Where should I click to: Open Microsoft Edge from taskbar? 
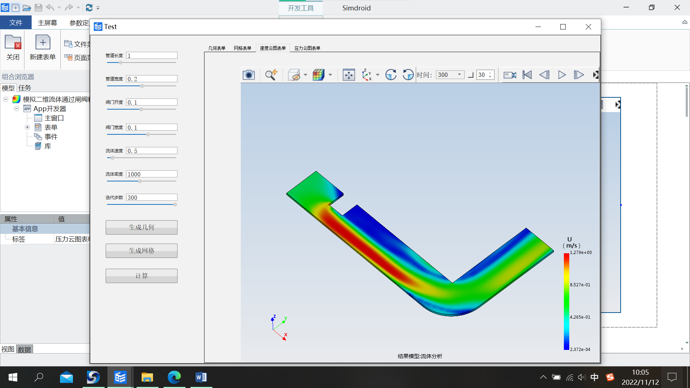point(174,377)
